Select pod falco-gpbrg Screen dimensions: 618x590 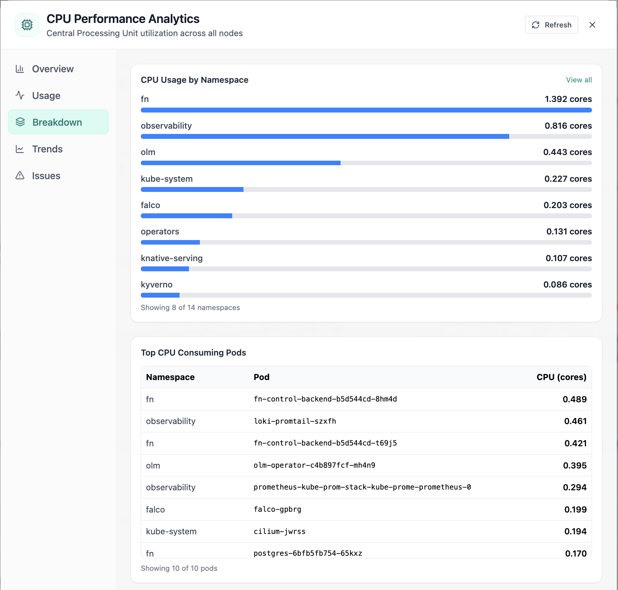(x=277, y=509)
